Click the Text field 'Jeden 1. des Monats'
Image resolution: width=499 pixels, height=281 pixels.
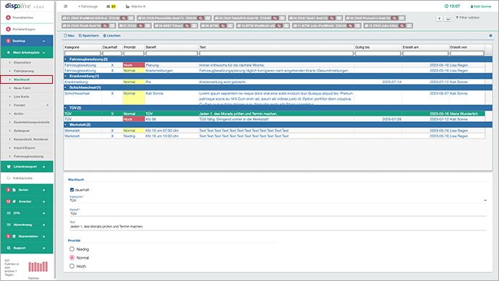click(x=278, y=227)
